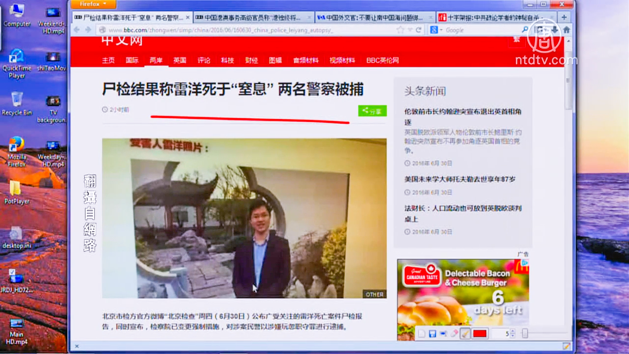Open the URL history dropdown arrow
Screen dimensions: 629x354
click(x=410, y=30)
